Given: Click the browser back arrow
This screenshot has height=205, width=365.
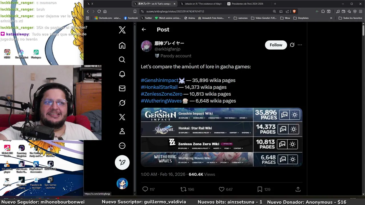Looking at the screenshot, I should click(x=88, y=11).
